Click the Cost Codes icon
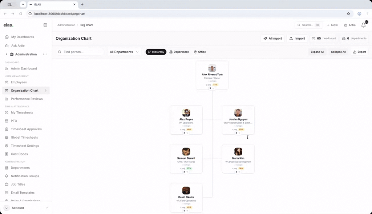Viewport: 372px width, 214px height. 7,154
